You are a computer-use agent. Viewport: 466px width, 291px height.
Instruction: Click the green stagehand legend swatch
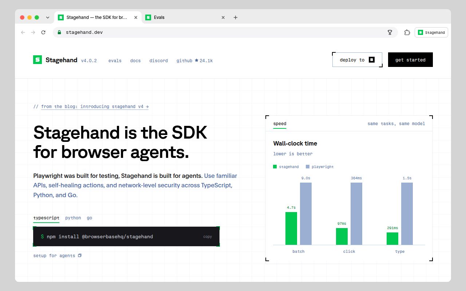[x=275, y=167]
